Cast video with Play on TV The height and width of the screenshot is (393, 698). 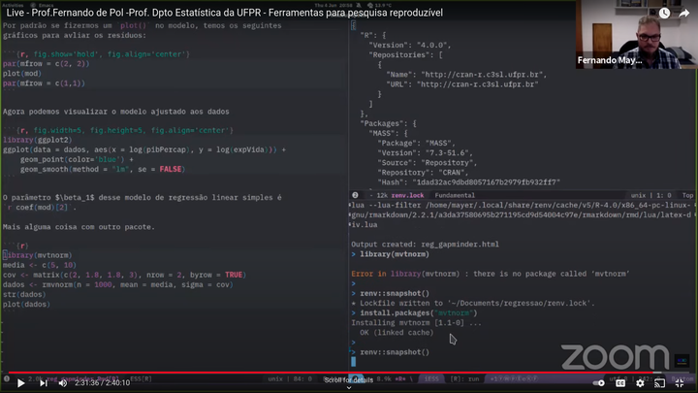[x=660, y=382]
